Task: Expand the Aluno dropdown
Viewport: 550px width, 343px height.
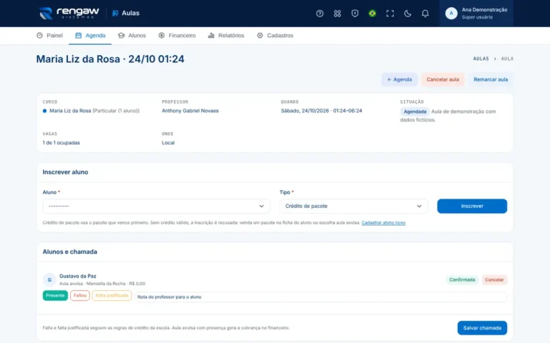Action: tap(156, 206)
